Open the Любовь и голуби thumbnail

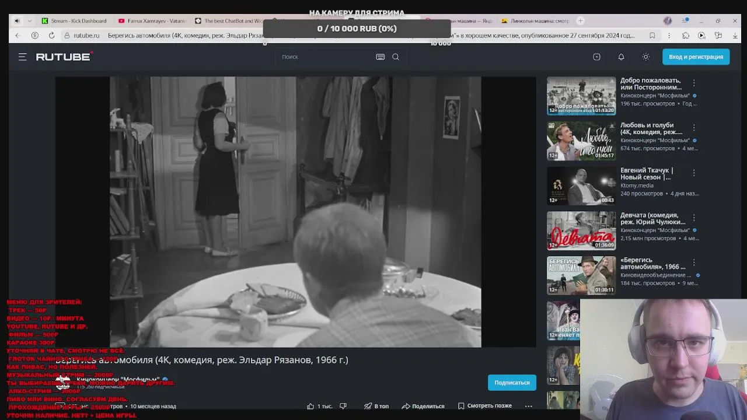[x=581, y=141]
